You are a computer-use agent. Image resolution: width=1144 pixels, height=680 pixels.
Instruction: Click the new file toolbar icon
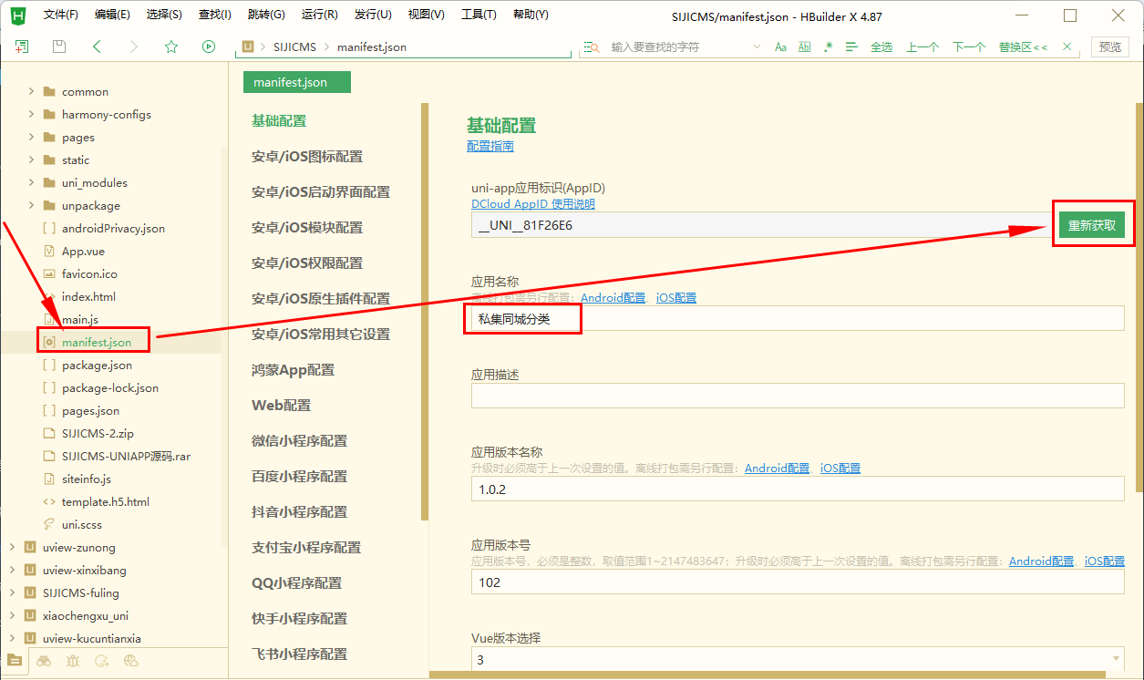(22, 46)
